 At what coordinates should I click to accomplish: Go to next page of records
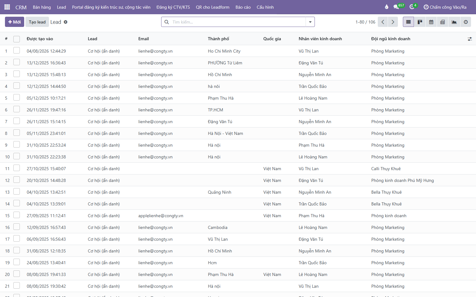coord(393,22)
